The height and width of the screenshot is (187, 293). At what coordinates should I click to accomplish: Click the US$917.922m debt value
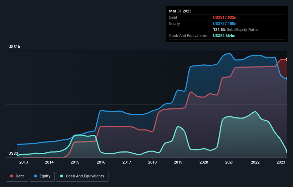coord(225,17)
